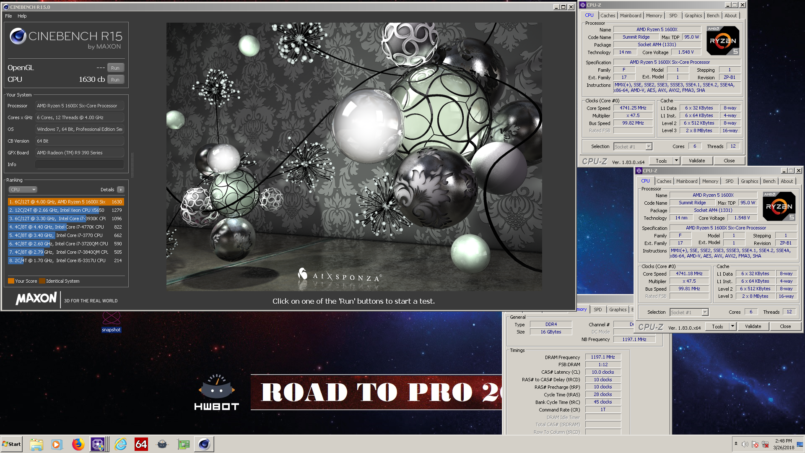
Task: Click Tools button in upper CPU-Z window
Action: 661,161
